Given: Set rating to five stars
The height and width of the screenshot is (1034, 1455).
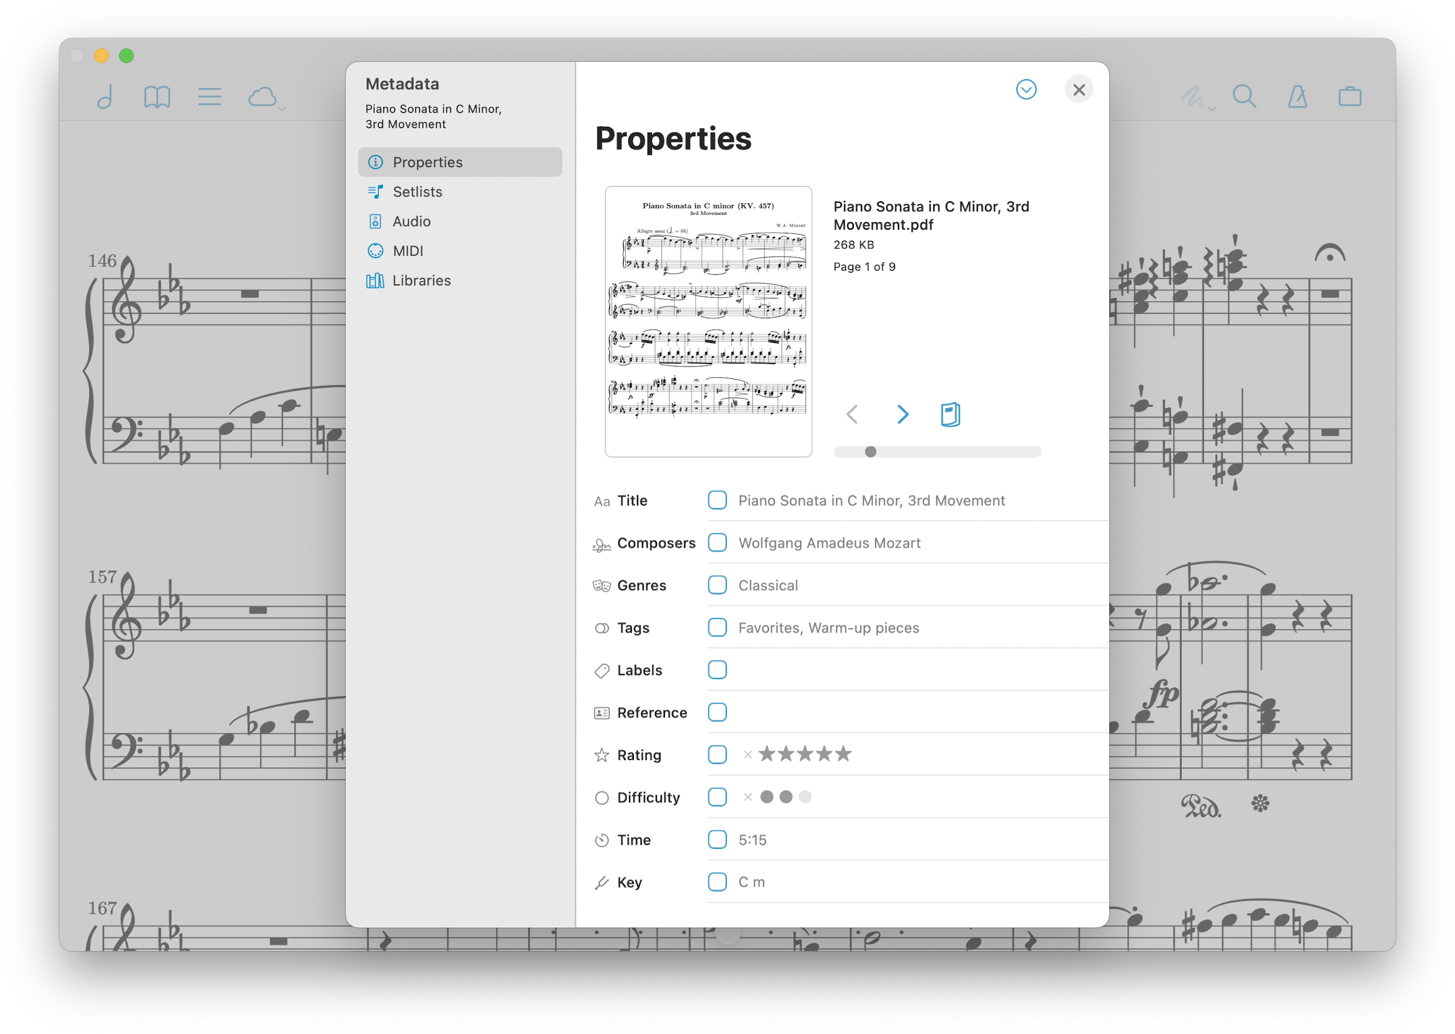Looking at the screenshot, I should point(843,754).
